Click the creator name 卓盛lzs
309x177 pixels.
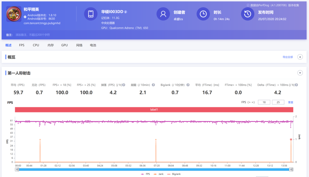click(178, 19)
